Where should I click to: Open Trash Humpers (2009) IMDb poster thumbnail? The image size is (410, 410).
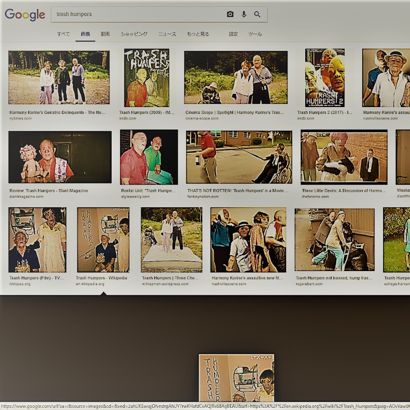click(147, 77)
